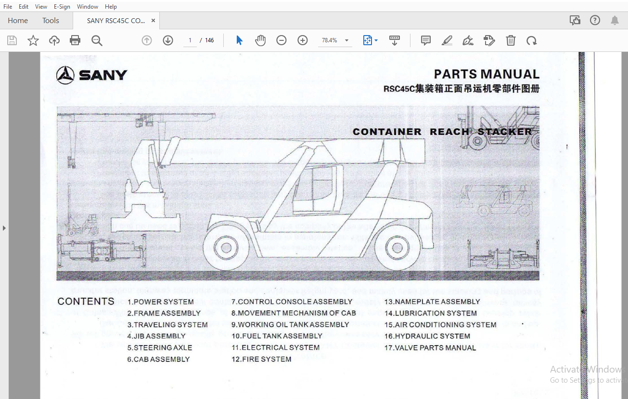Click the current page number field
This screenshot has width=628, height=399.
[x=190, y=40]
